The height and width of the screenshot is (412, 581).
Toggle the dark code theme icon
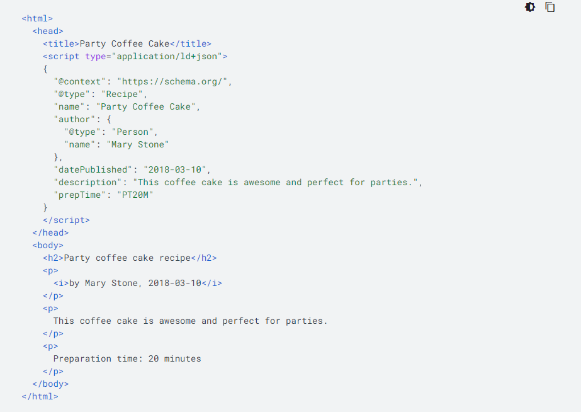[530, 7]
